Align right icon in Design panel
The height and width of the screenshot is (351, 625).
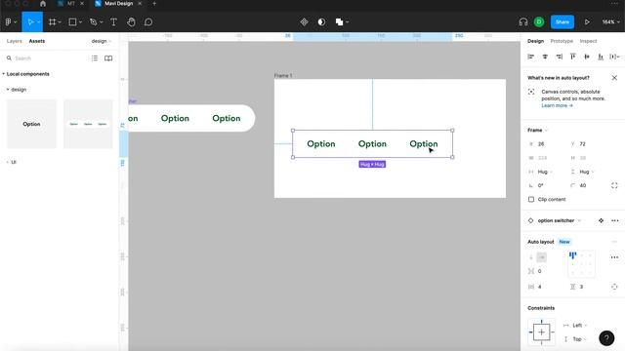point(559,57)
